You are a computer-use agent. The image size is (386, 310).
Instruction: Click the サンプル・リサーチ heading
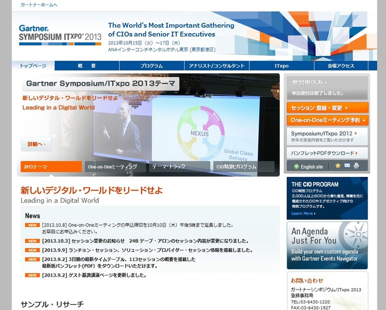(x=52, y=304)
